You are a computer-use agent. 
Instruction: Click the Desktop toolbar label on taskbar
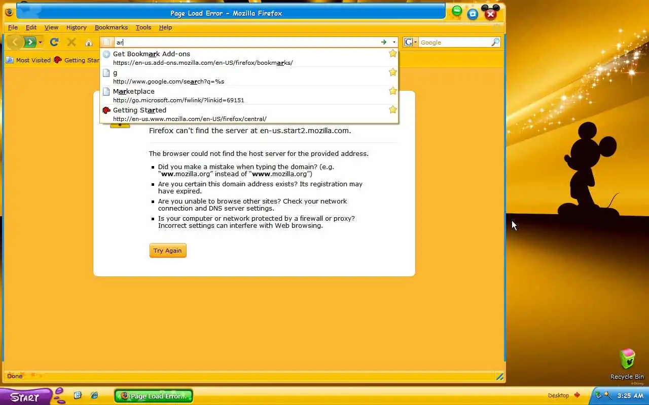coord(558,395)
